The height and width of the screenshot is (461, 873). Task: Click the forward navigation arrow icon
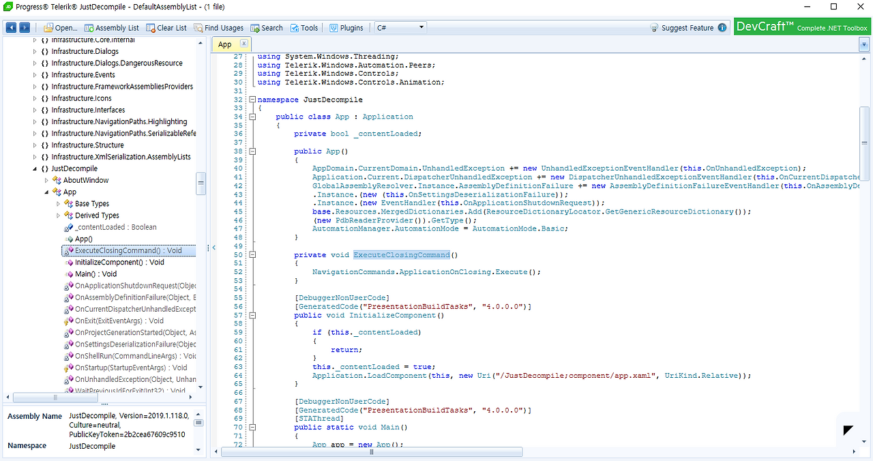click(x=25, y=28)
